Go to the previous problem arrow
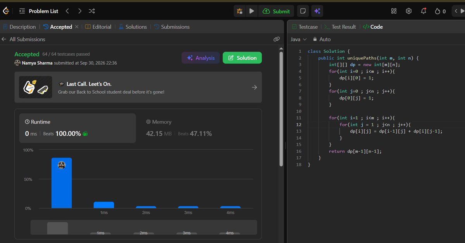 click(x=67, y=11)
